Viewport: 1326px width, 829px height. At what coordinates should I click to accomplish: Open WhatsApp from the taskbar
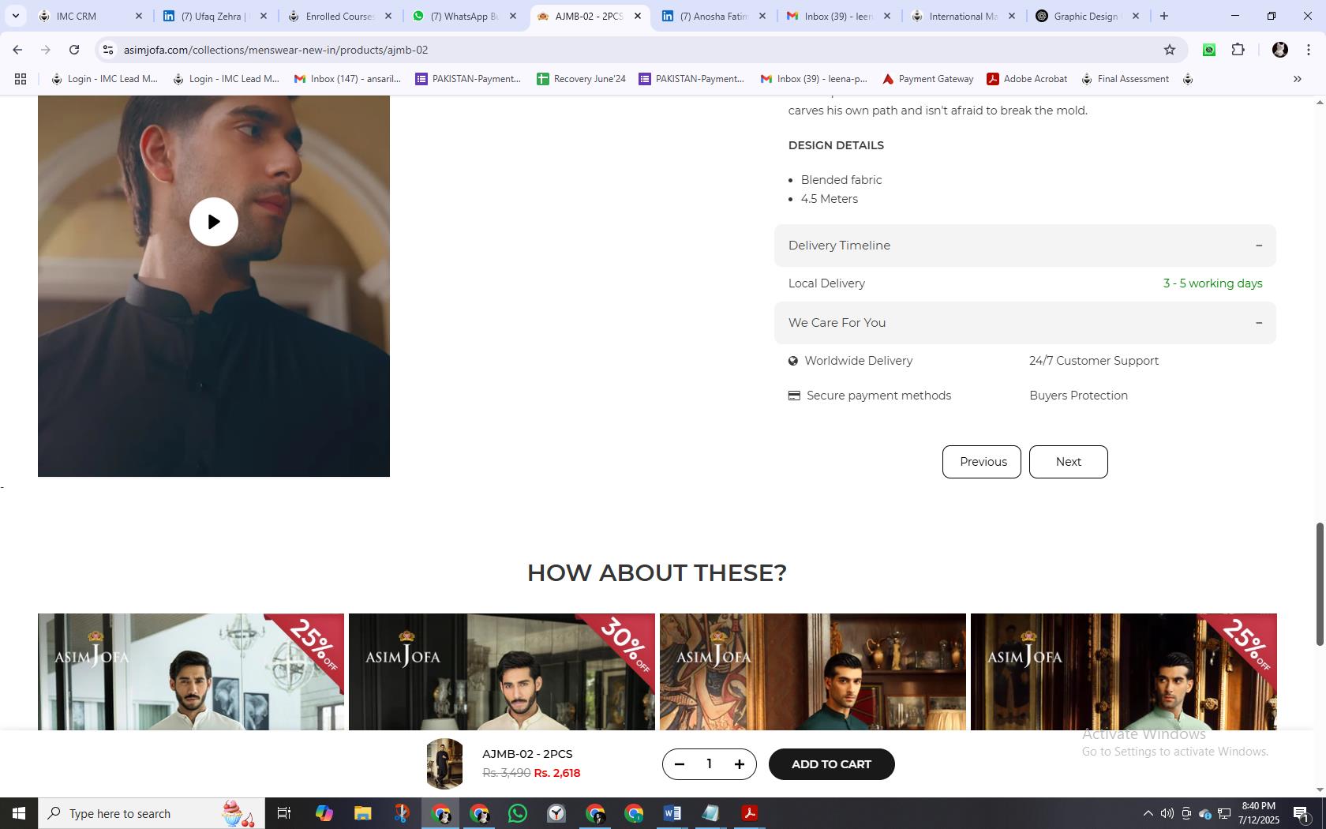[x=518, y=813]
